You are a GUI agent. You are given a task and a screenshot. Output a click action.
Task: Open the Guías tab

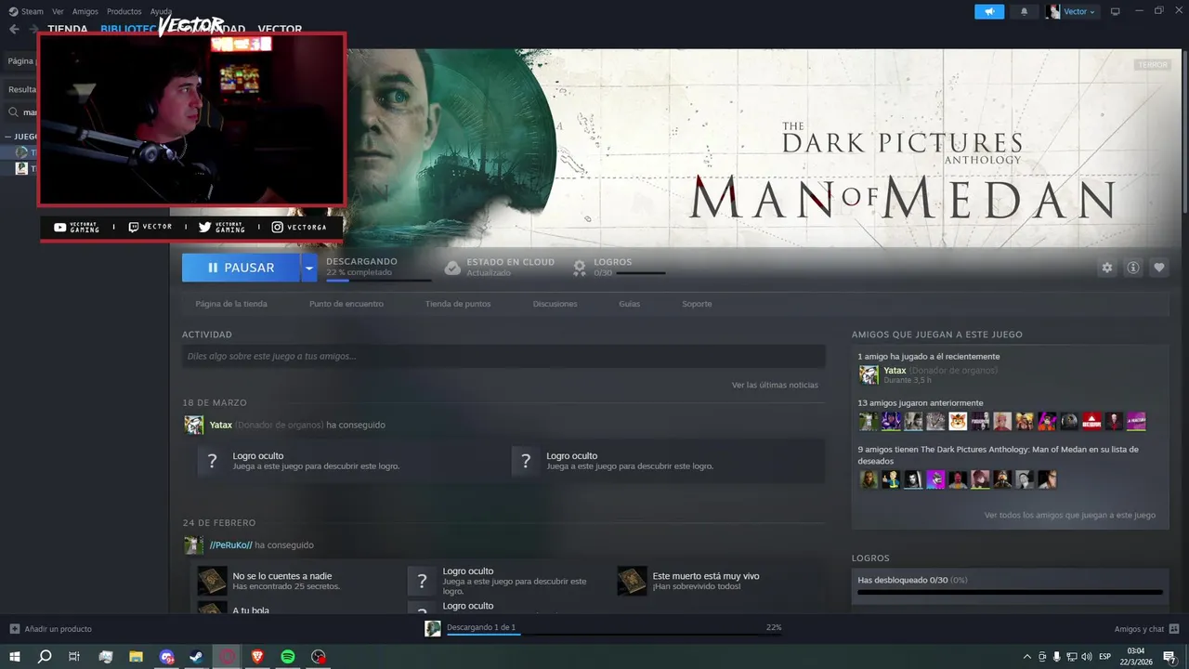click(630, 304)
